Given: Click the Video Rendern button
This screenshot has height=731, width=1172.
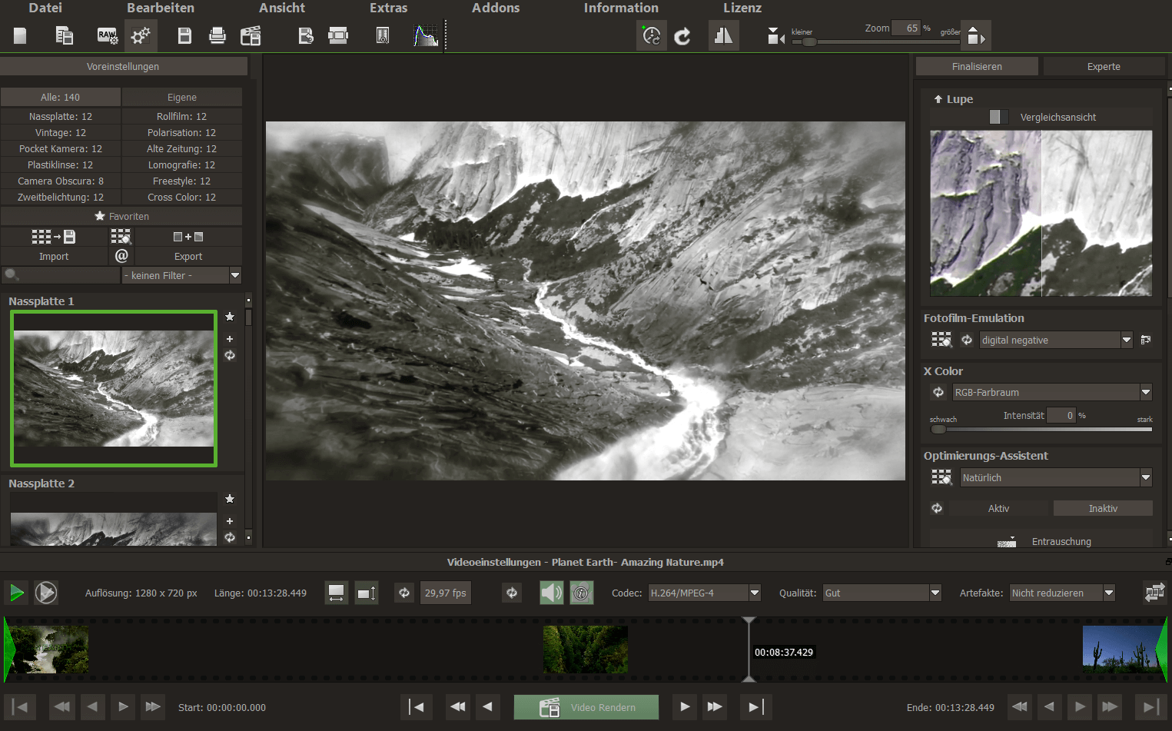Looking at the screenshot, I should 586,707.
